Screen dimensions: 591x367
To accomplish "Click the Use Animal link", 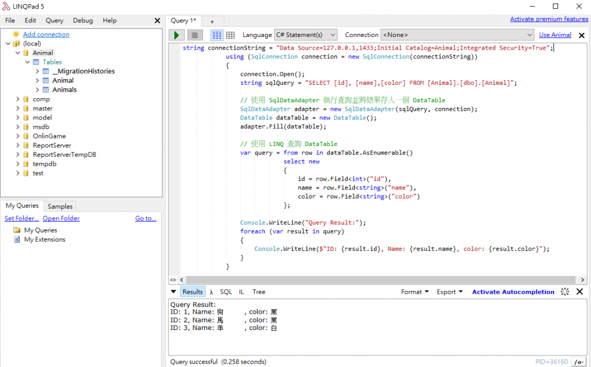I will pos(555,35).
